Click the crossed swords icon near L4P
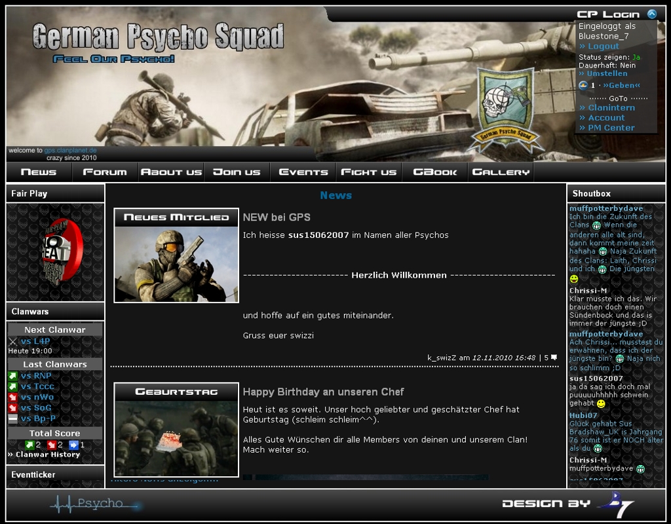Screen dimensions: 671x524 12,341
